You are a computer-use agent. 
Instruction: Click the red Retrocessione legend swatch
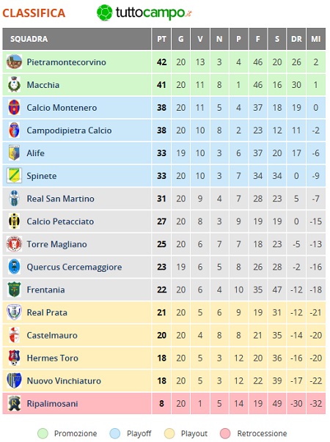click(225, 433)
